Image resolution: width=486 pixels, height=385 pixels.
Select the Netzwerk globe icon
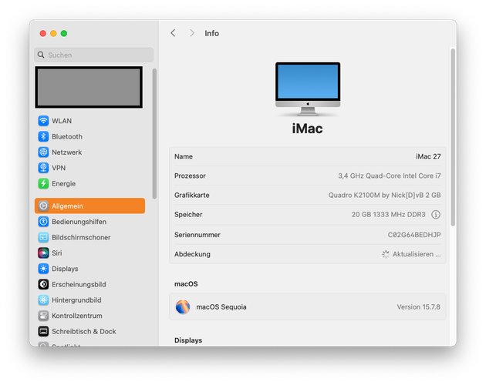click(x=43, y=152)
